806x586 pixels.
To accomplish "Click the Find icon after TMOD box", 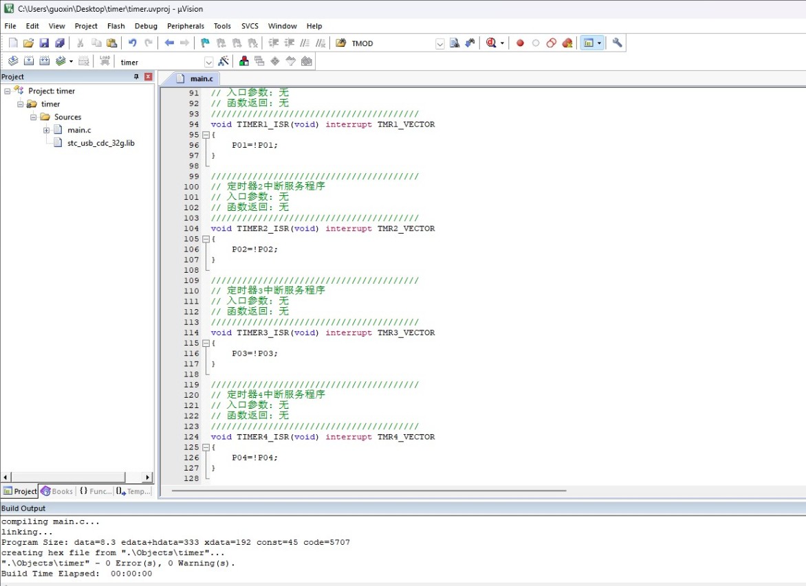I will pos(455,43).
